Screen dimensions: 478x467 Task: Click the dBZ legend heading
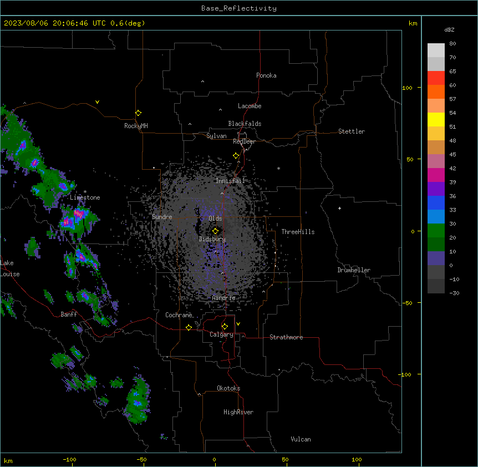[449, 29]
